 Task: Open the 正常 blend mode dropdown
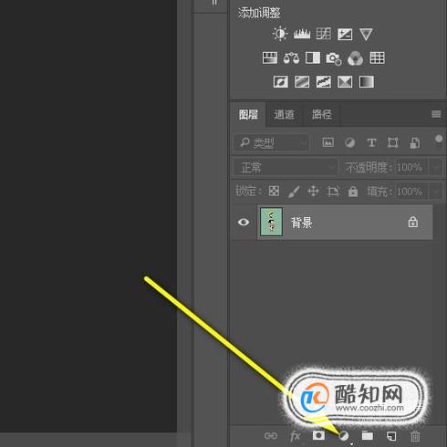[286, 167]
